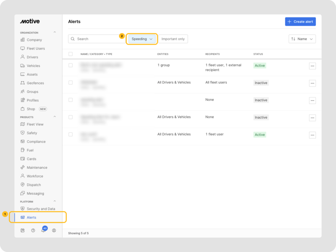The width and height of the screenshot is (336, 252).
Task: Click into the Search alerts field
Action: pos(99,39)
